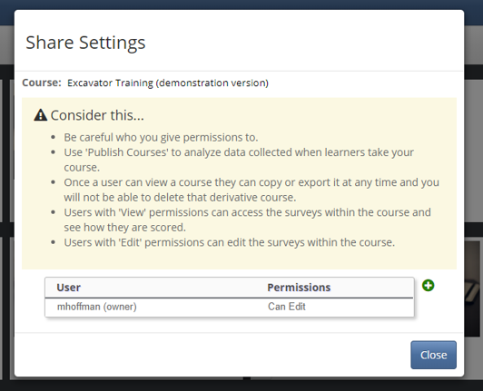Image resolution: width=483 pixels, height=391 pixels.
Task: Click the 'Publish Courses' tip text
Action: click(x=239, y=160)
